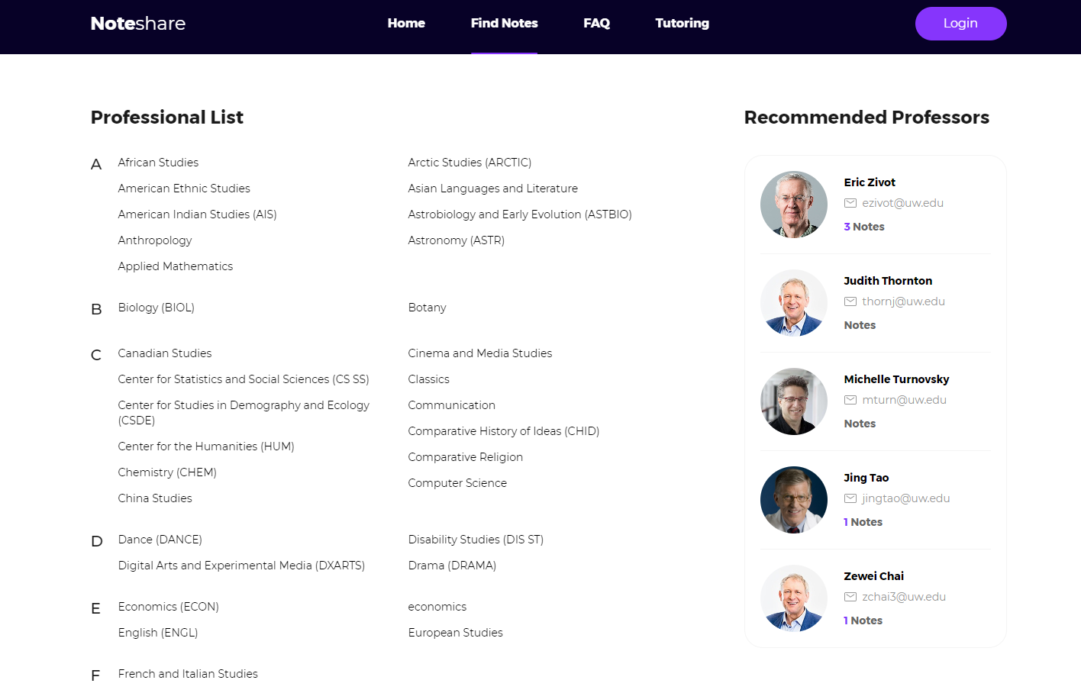The width and height of the screenshot is (1081, 693).
Task: Click the mail icon next to jingtao@uw.edu
Action: [x=850, y=498]
